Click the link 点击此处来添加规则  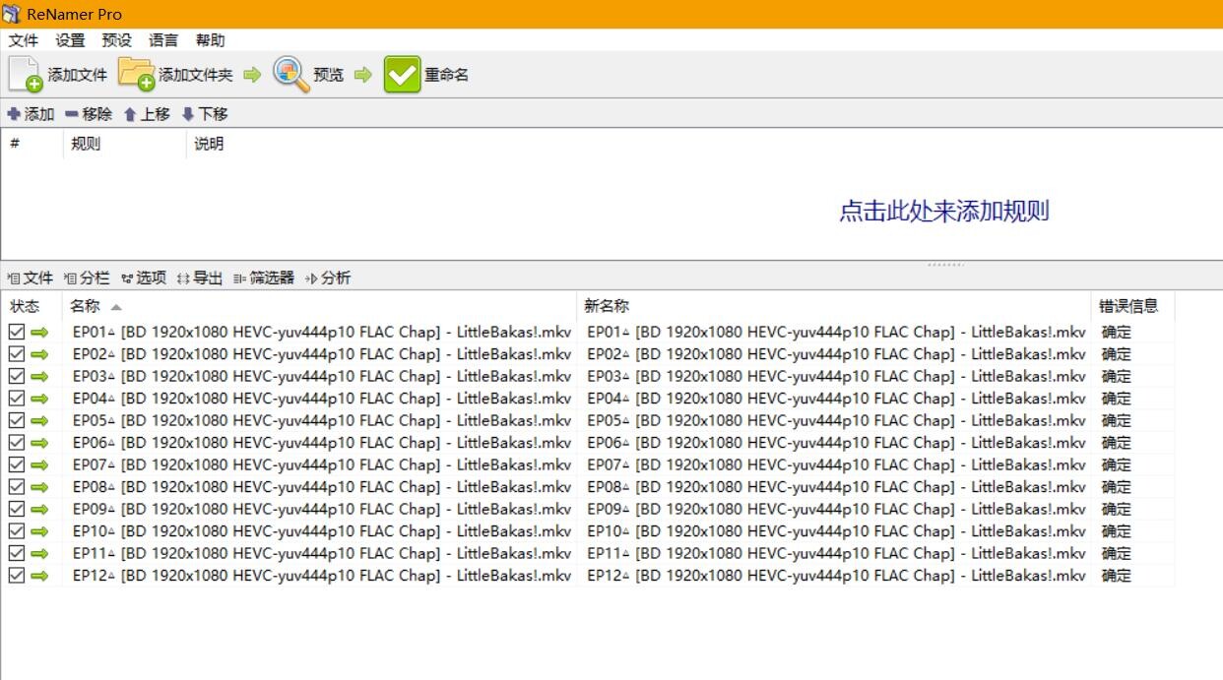tap(943, 212)
